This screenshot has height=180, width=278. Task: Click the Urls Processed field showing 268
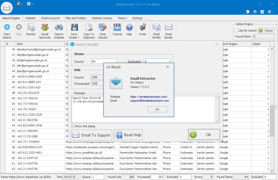[97, 84]
